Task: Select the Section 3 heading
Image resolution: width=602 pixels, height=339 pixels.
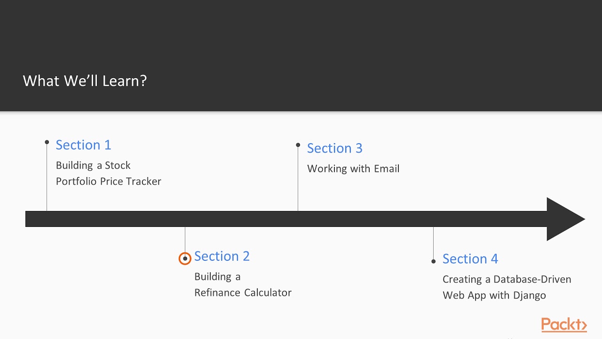Action: click(x=334, y=148)
